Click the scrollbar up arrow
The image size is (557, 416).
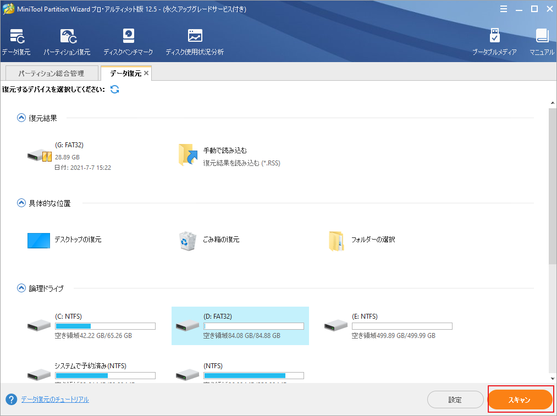click(553, 103)
